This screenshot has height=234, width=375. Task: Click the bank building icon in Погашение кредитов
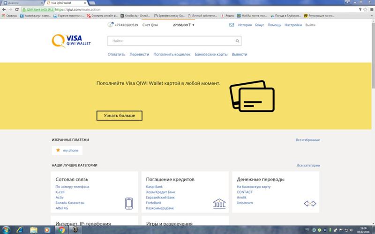(x=219, y=204)
